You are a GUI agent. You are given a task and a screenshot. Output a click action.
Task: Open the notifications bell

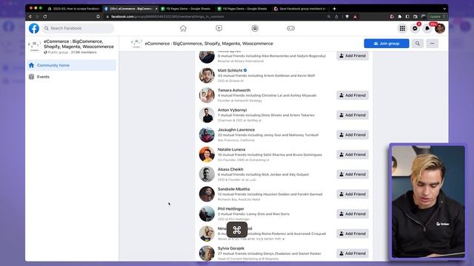point(427,28)
